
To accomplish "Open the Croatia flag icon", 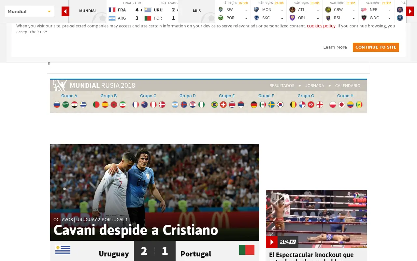I will point(193,105).
